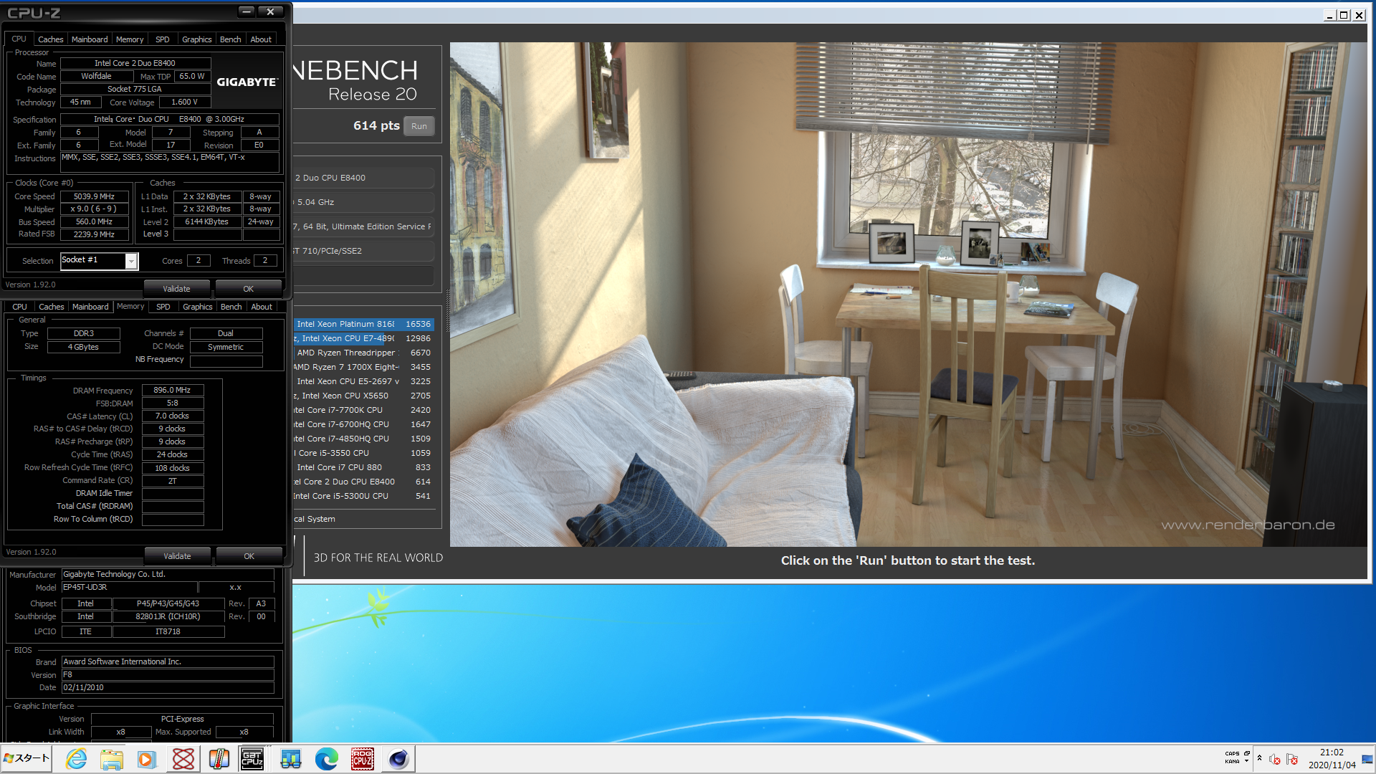Open Internet Explorer from the taskbar
The width and height of the screenshot is (1376, 774).
[x=76, y=759]
